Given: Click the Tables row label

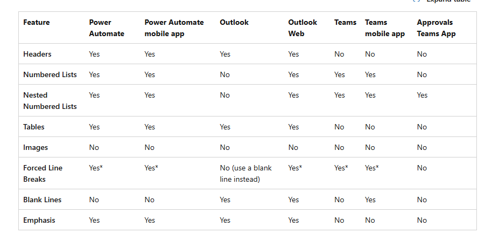Looking at the screenshot, I should [34, 127].
